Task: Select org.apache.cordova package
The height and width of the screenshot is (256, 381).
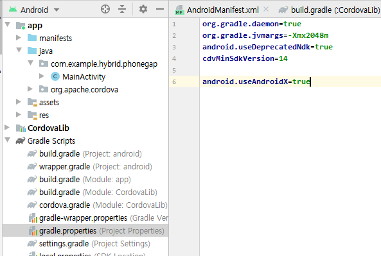Action: pyautogui.click(x=84, y=90)
